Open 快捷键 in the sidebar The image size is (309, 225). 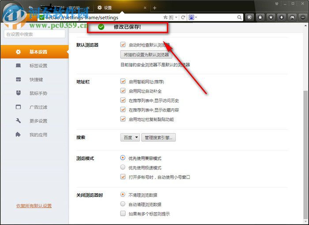tap(34, 79)
